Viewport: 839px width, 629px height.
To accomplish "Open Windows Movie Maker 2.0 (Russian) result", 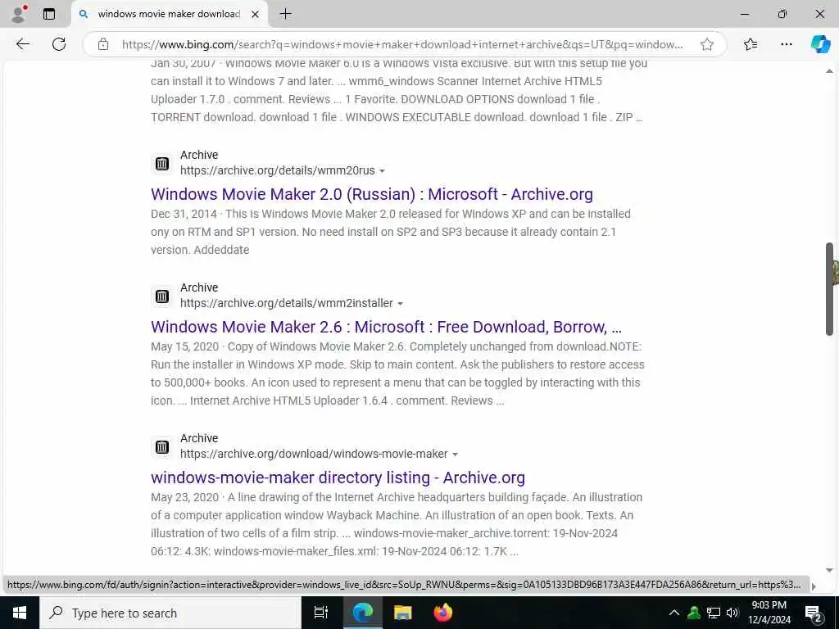I will 372,194.
